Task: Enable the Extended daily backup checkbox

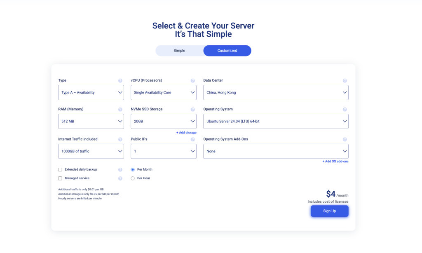Action: pyautogui.click(x=60, y=169)
